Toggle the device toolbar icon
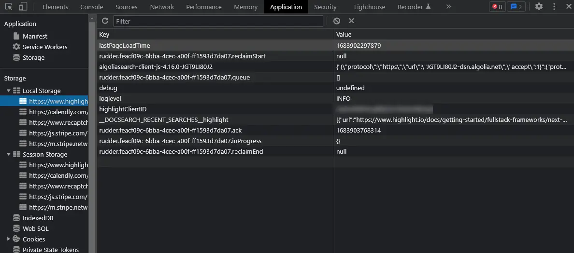The image size is (574, 253). pyautogui.click(x=23, y=7)
